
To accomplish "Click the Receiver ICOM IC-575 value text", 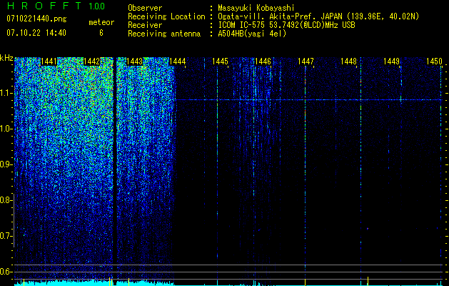I will click(286, 25).
